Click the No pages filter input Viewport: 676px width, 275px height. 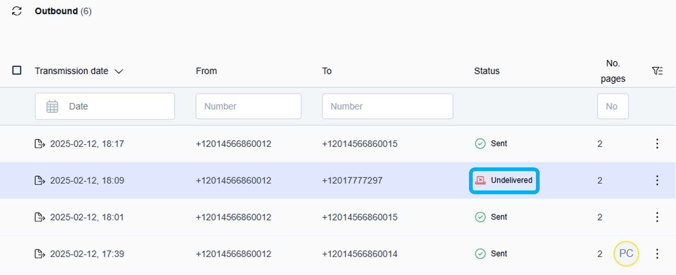(x=613, y=106)
